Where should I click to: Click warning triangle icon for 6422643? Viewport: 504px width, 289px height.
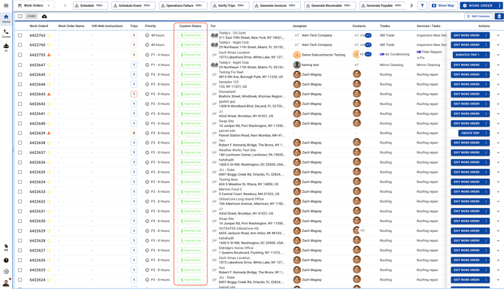pyautogui.click(x=49, y=94)
